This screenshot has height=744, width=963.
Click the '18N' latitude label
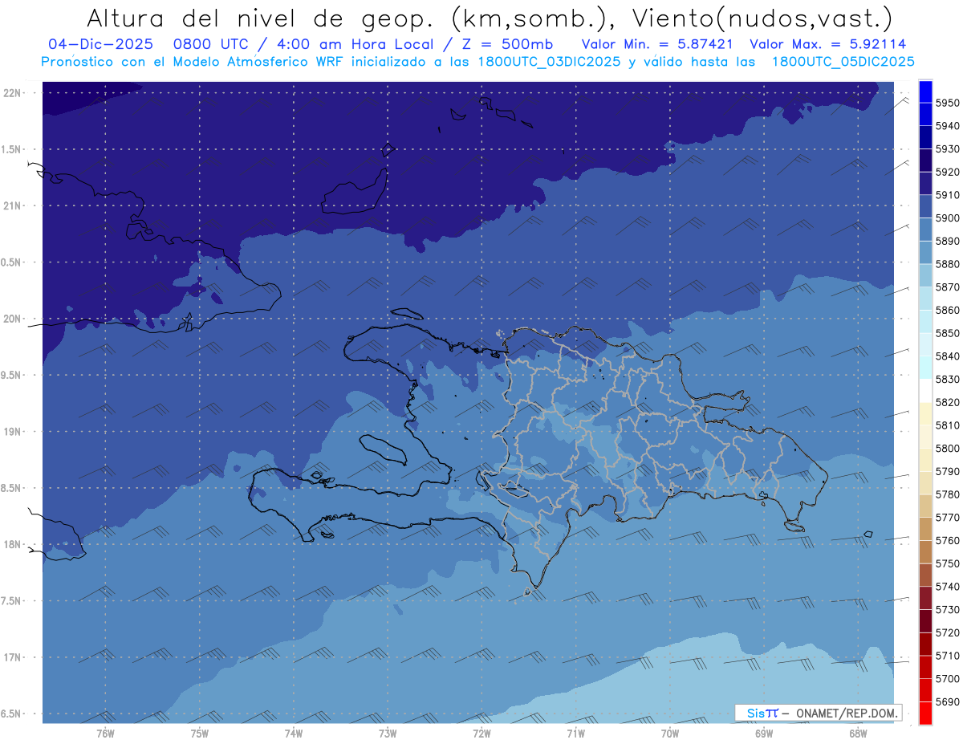[x=12, y=545]
